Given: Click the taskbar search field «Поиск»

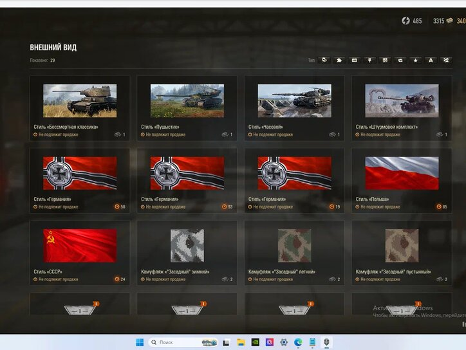Looking at the screenshot, I should pos(183,342).
